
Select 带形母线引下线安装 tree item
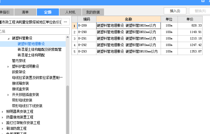27,106
